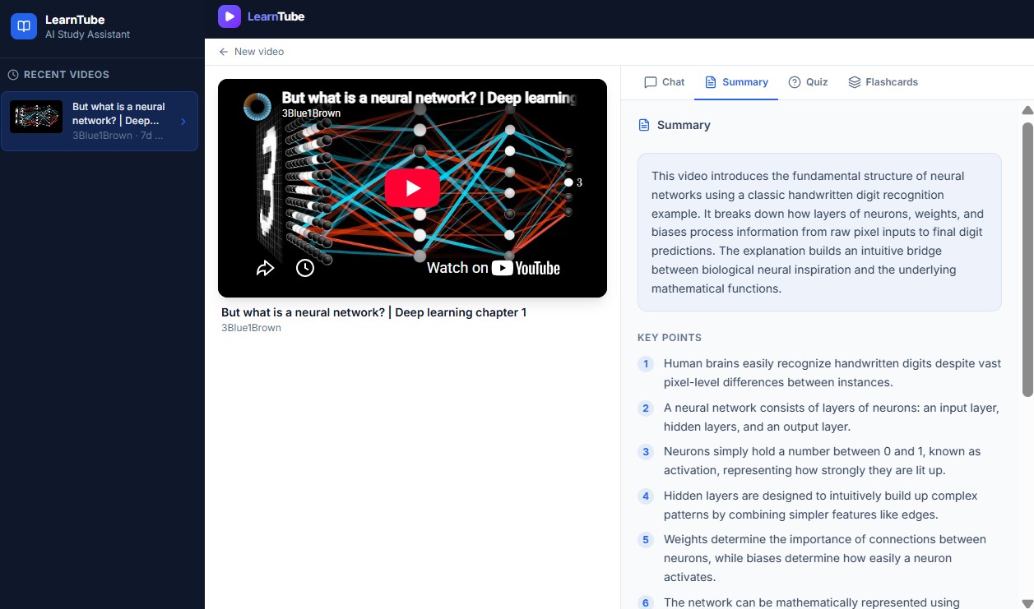Click key point about layers of neurons

pyautogui.click(x=832, y=418)
